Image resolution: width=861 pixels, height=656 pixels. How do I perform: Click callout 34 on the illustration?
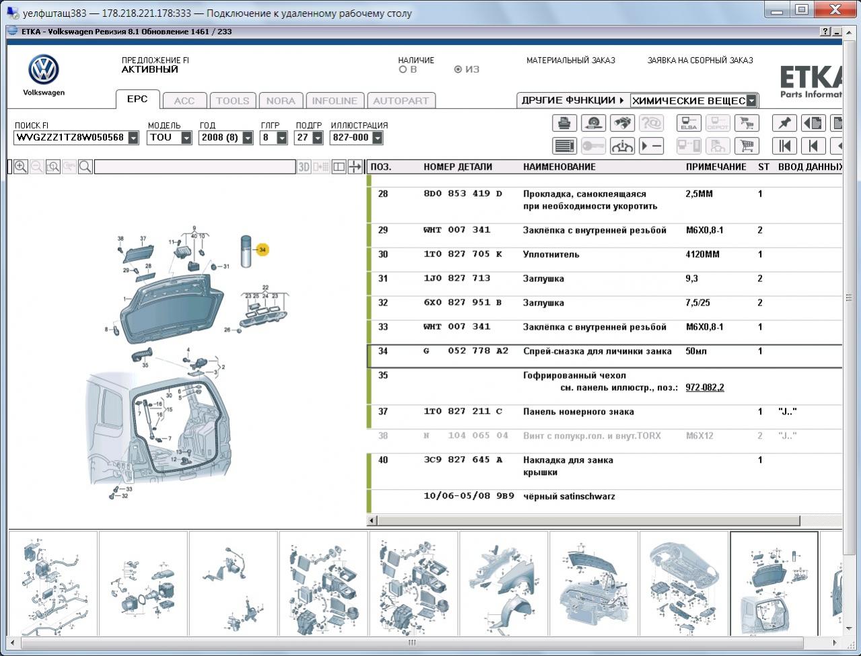pyautogui.click(x=262, y=250)
